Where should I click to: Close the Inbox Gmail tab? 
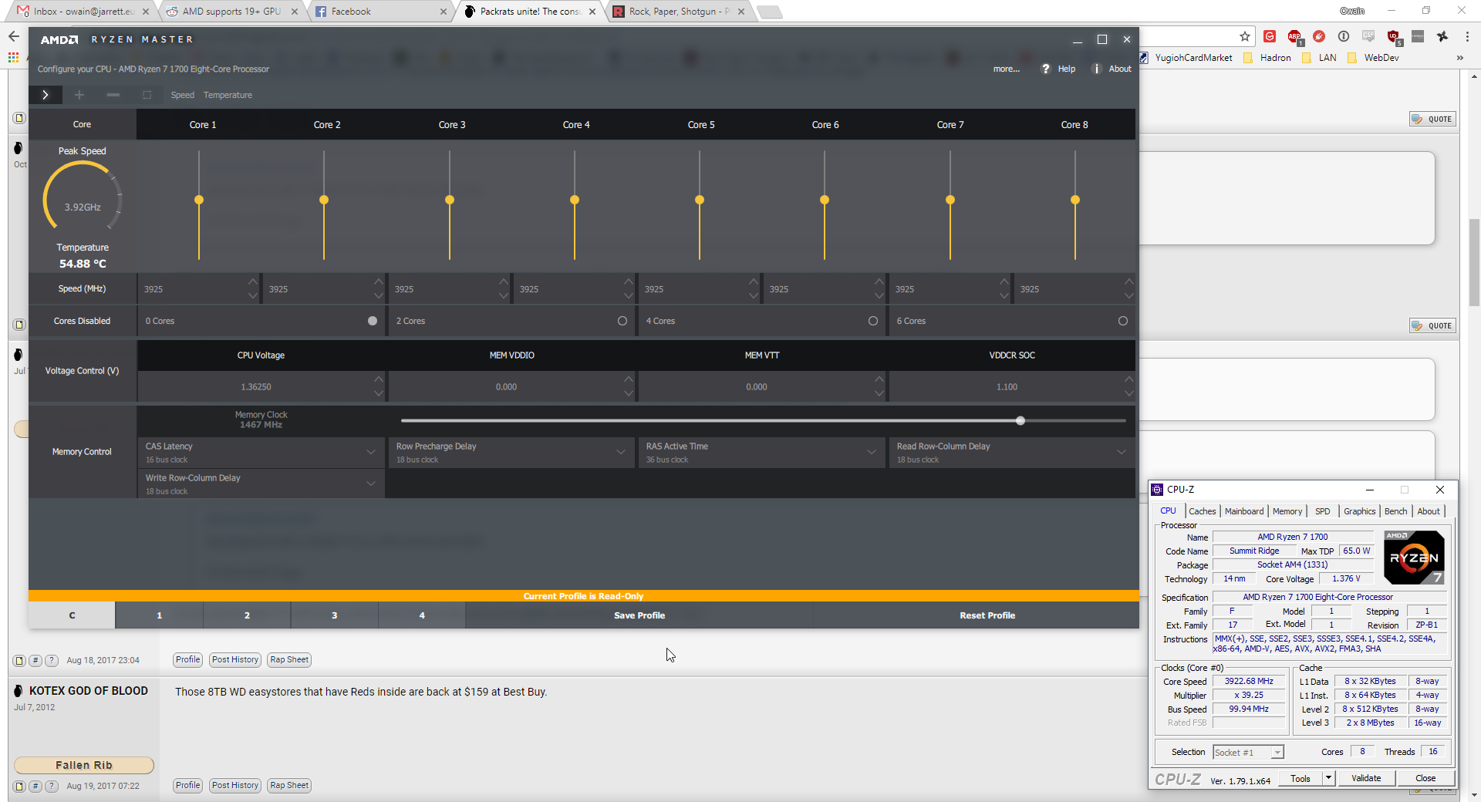[x=146, y=12]
